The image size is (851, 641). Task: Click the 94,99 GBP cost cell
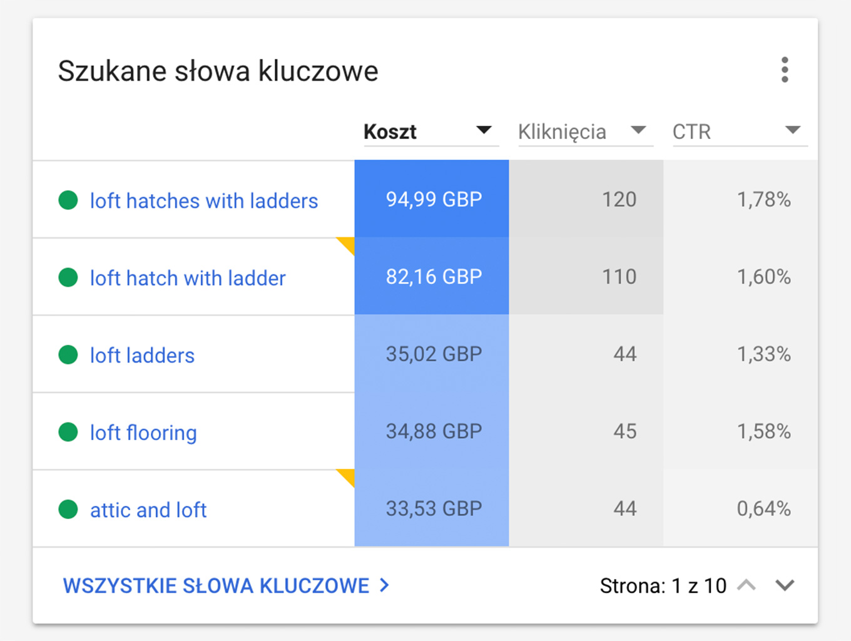pyautogui.click(x=433, y=200)
